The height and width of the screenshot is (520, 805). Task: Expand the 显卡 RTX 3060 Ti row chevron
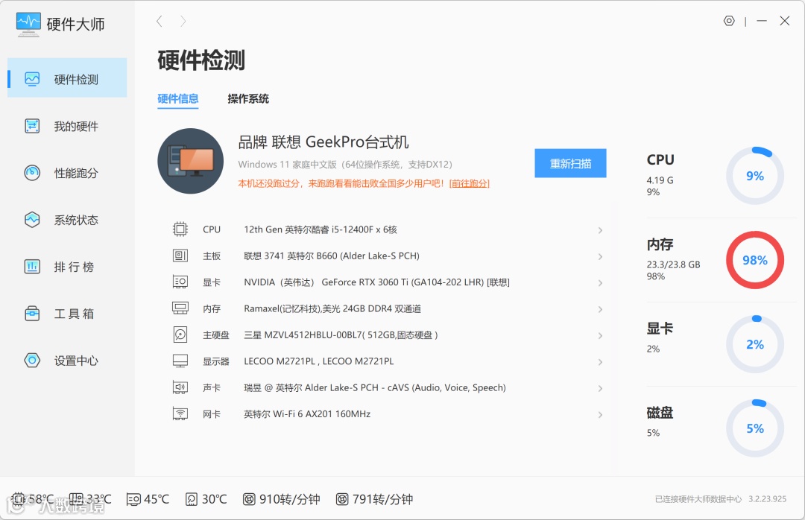[600, 283]
